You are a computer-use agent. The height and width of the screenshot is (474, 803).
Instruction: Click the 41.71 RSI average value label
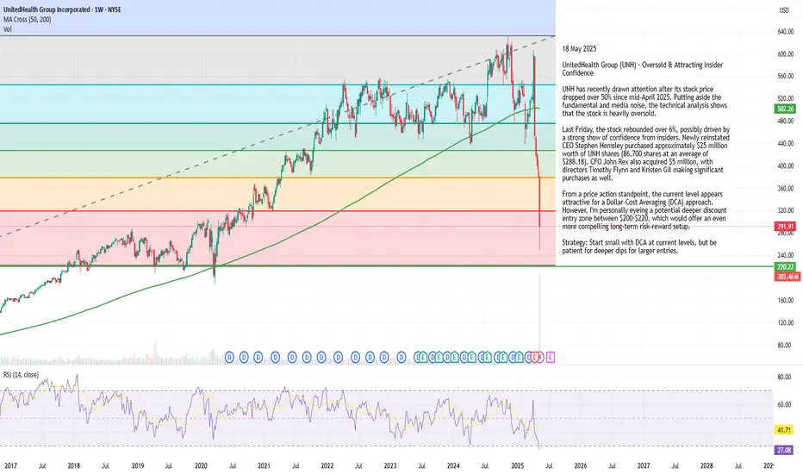coord(784,430)
